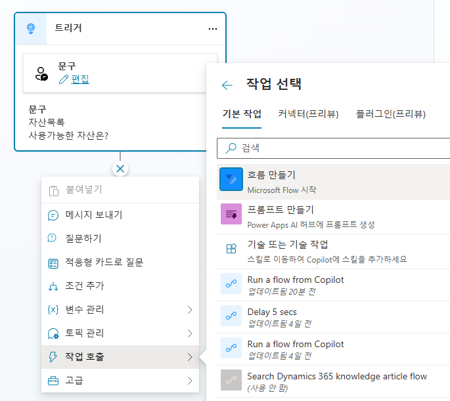Select the 기본 작업 tab
Image resolution: width=450 pixels, height=401 pixels.
tap(242, 114)
